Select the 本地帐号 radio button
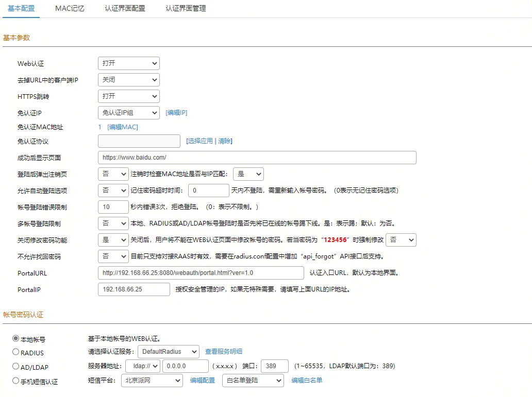This screenshot has height=397, width=532. click(x=15, y=339)
